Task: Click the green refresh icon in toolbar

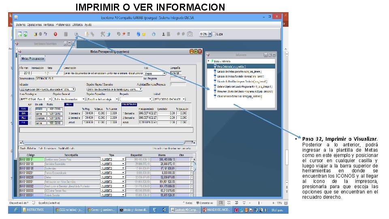Action: 25,34
